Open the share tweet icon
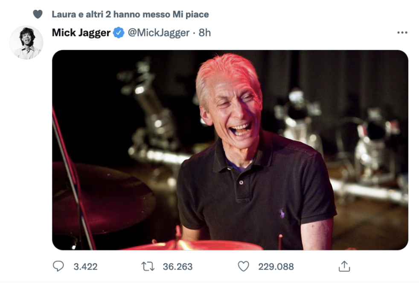 (344, 267)
